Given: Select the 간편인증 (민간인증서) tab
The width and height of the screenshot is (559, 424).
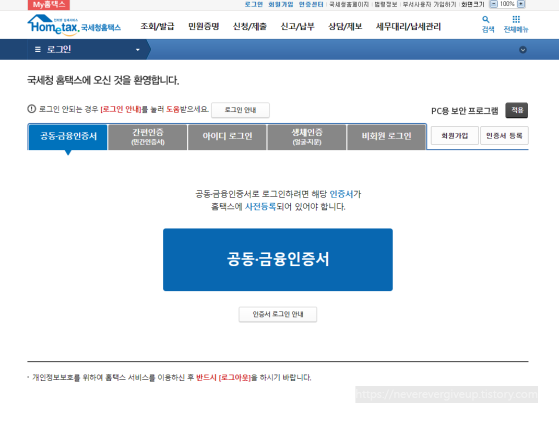Looking at the screenshot, I should pos(148,137).
